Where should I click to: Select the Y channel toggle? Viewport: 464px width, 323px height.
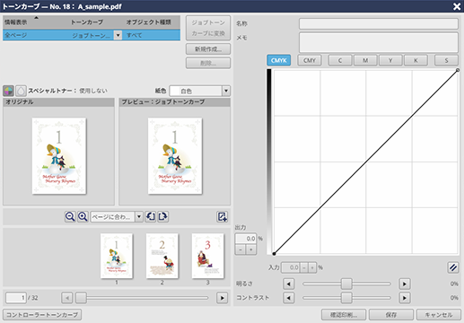(390, 60)
